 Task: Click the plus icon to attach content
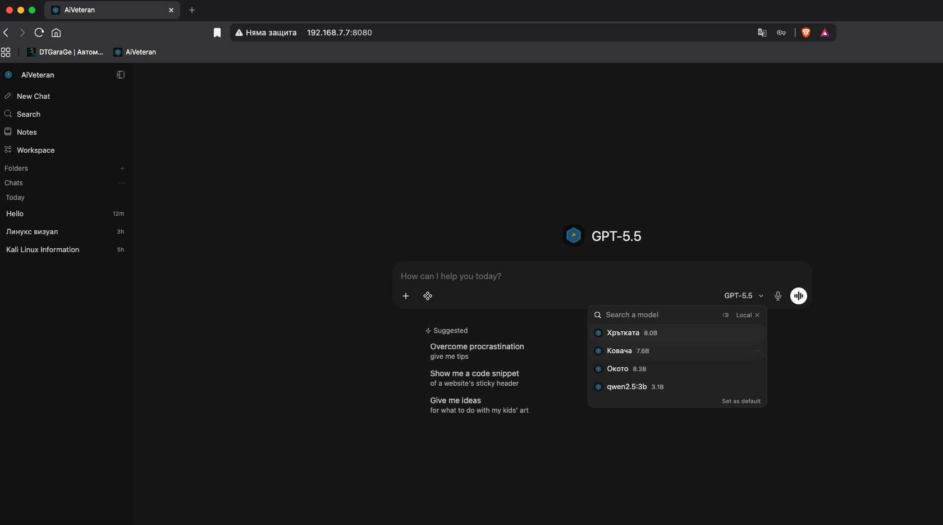[x=406, y=296]
